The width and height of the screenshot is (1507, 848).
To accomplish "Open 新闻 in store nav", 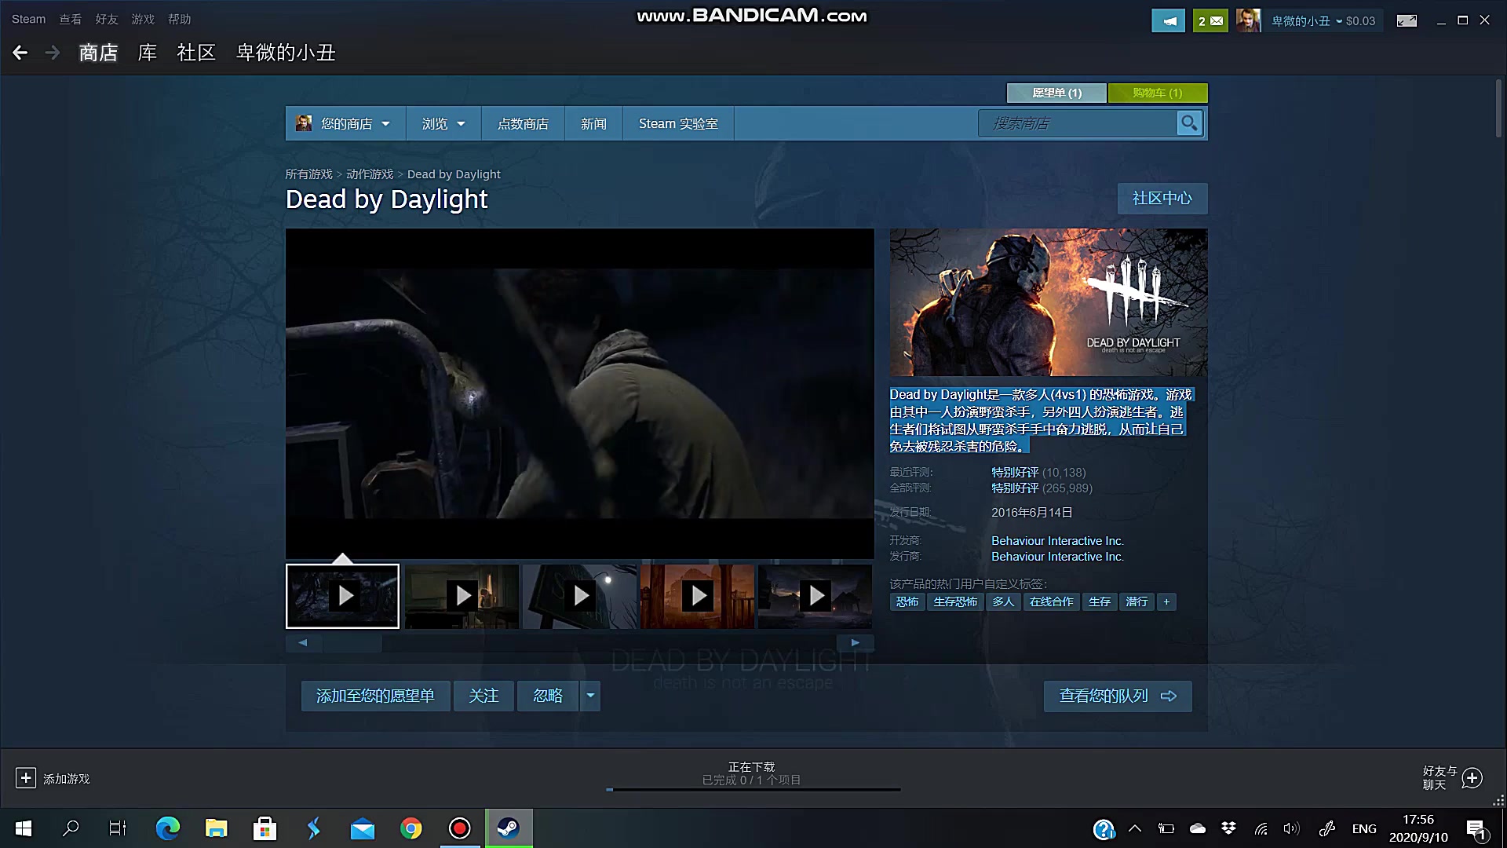I will point(593,123).
